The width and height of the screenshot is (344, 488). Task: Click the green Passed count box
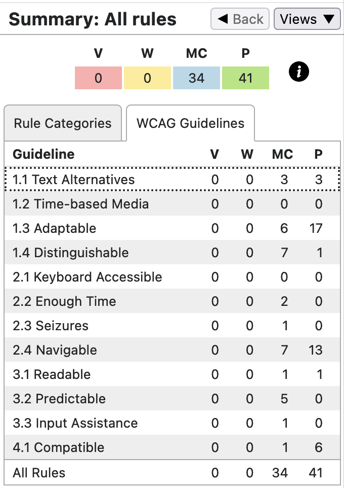[x=245, y=78]
